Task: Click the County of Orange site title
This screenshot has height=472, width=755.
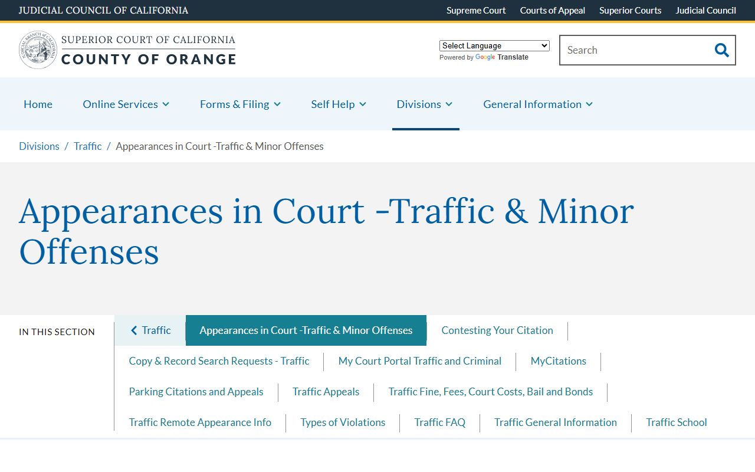Action: [149, 59]
